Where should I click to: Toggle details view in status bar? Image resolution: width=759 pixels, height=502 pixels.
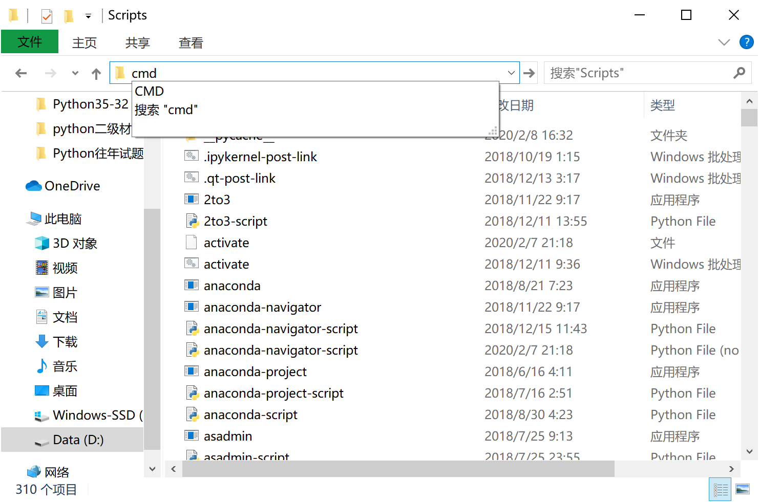pos(720,489)
